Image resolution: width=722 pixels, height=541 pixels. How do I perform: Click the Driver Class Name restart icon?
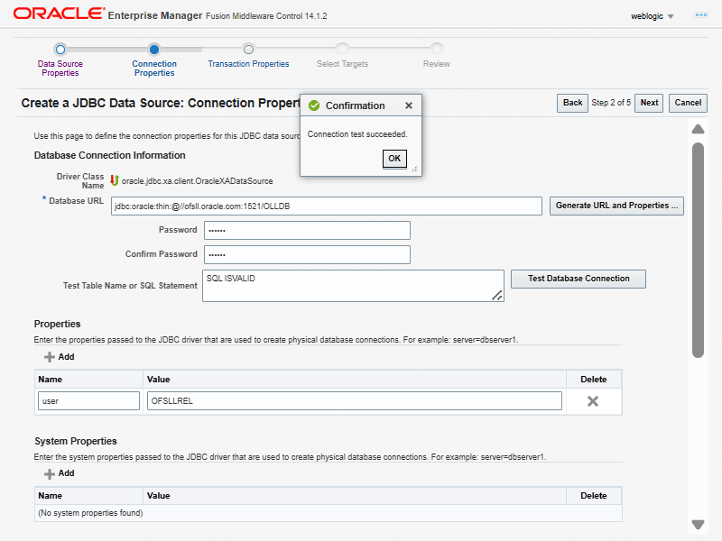point(115,180)
